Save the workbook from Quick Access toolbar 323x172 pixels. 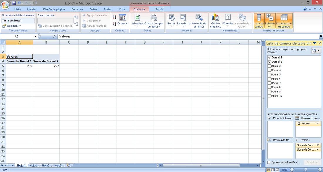tap(14, 3)
